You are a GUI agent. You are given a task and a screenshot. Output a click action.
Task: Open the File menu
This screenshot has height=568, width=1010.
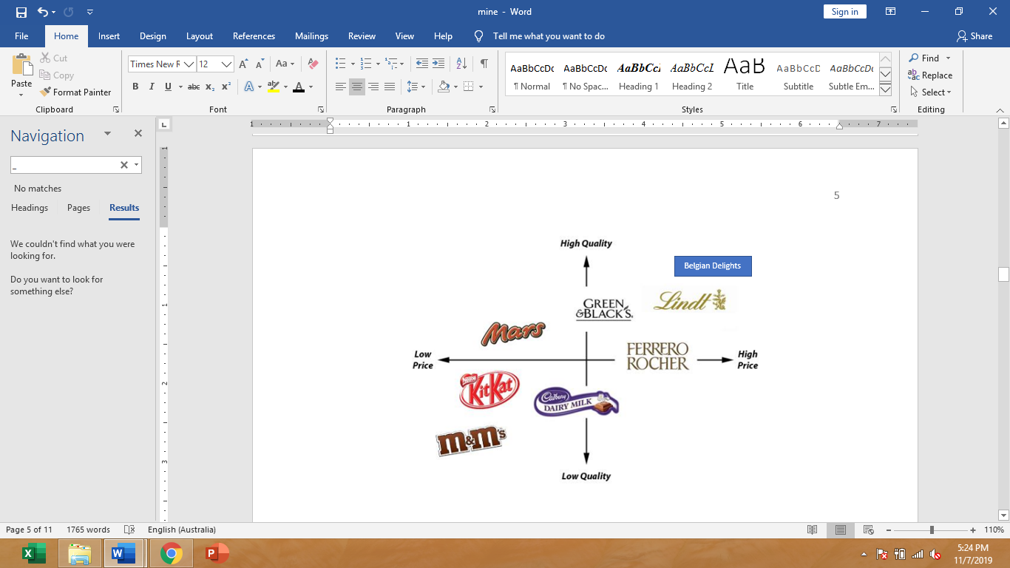21,35
